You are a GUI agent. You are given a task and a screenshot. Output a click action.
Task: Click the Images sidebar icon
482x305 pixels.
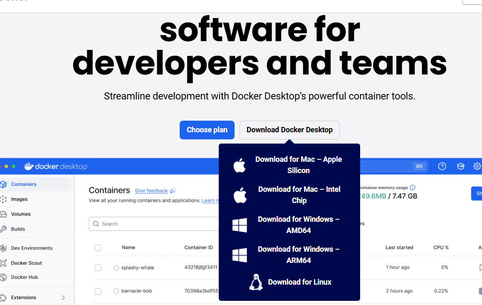[x=3, y=199]
